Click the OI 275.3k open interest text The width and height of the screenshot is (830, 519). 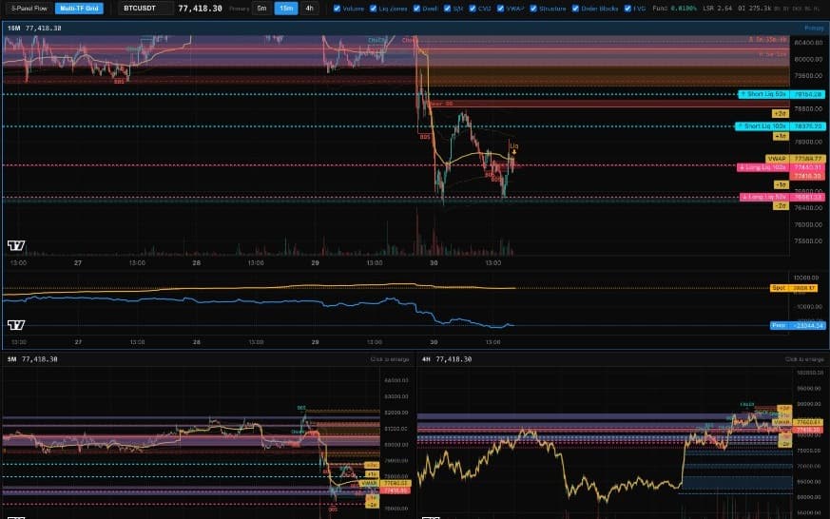click(755, 9)
